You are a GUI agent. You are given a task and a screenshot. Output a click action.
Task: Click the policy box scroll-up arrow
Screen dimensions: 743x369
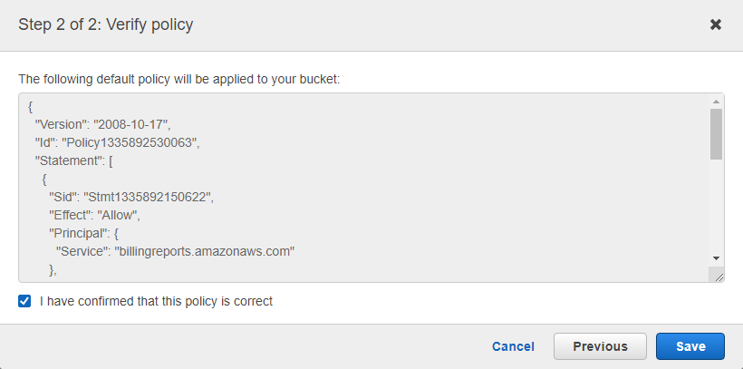tap(716, 102)
